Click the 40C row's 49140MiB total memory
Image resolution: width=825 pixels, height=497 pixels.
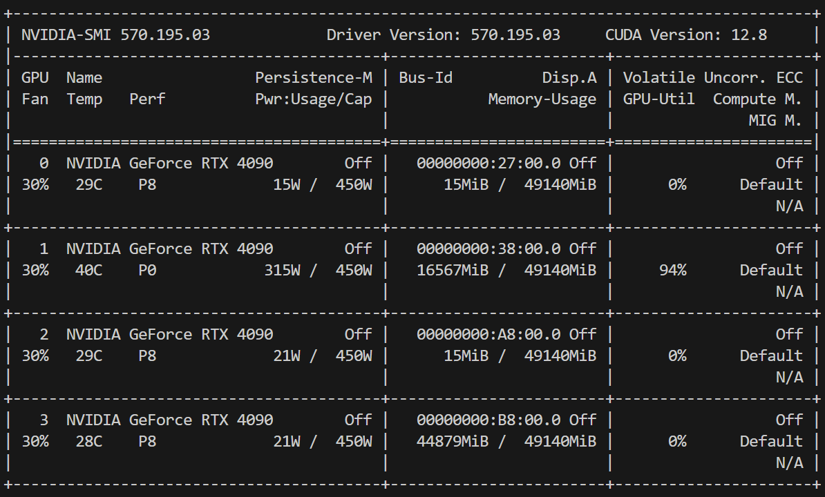[560, 271]
